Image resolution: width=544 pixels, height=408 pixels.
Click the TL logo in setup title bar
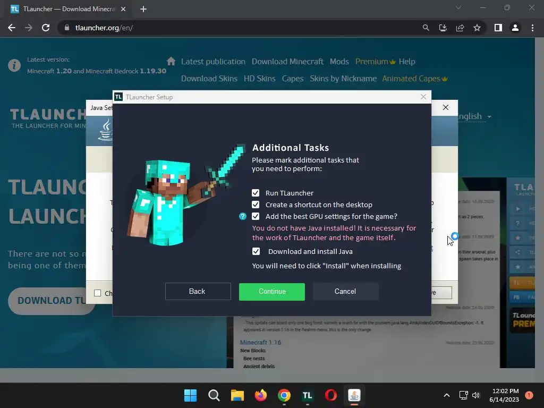[x=118, y=97]
